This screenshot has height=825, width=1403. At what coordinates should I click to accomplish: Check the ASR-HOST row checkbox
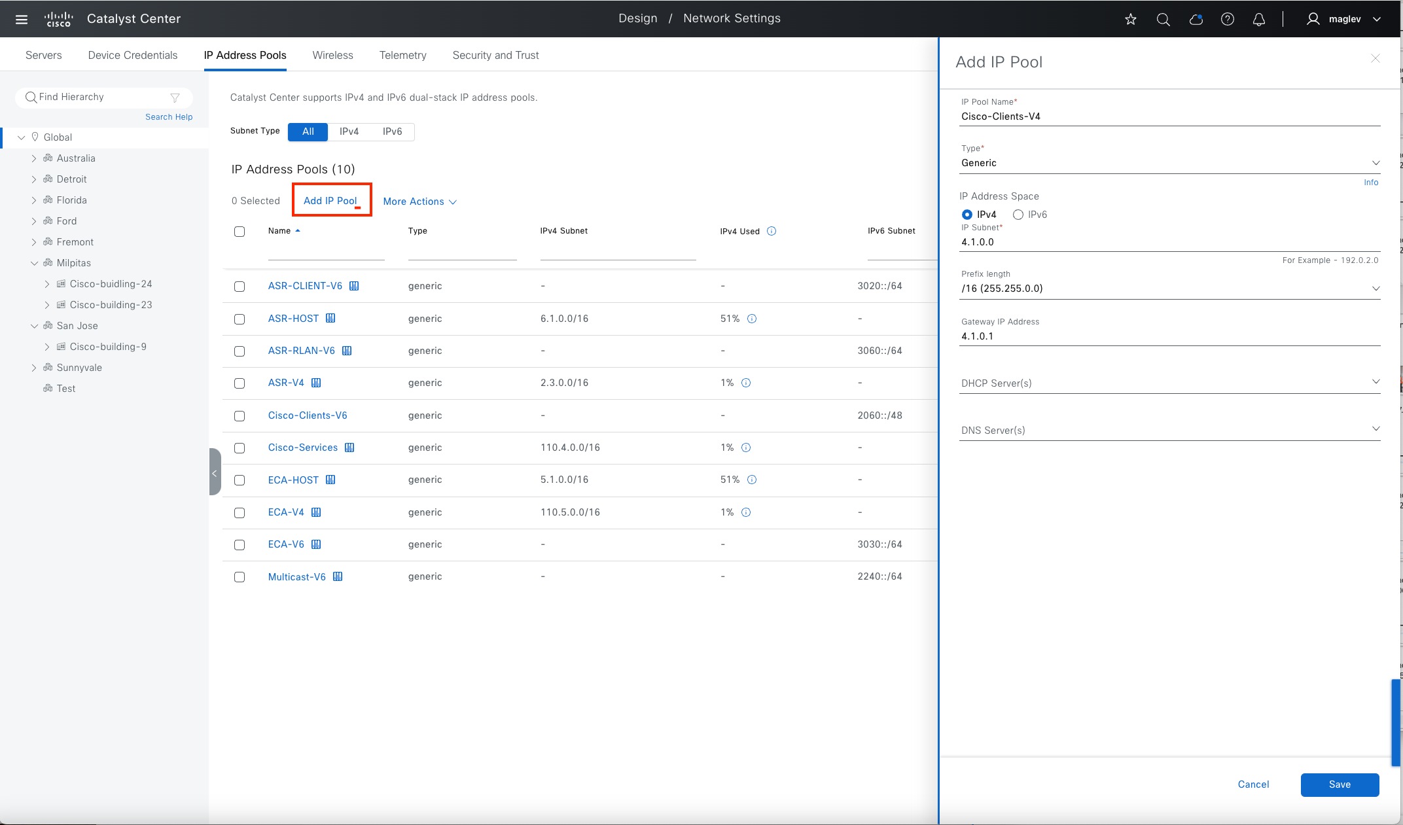point(240,319)
